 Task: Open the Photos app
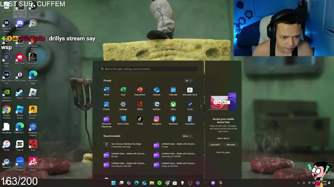(106, 106)
